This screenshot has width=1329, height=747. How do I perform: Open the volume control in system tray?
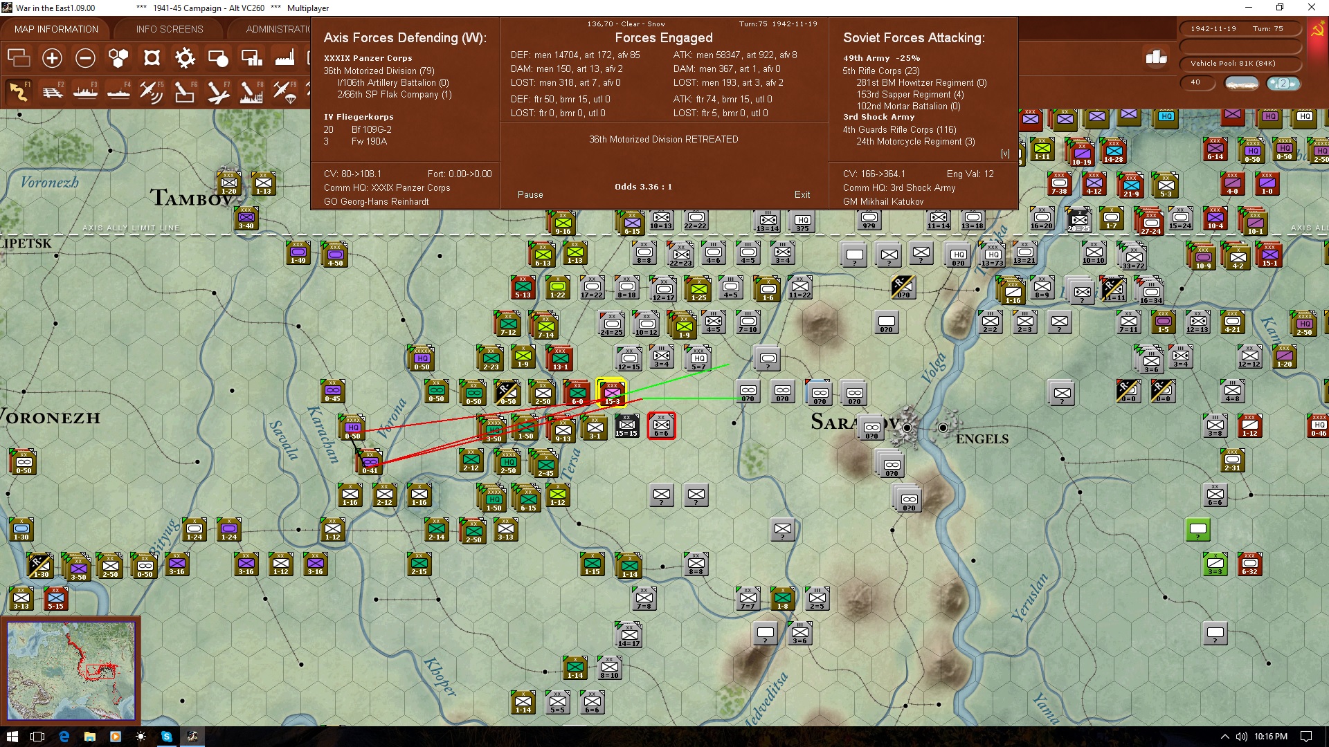(x=1241, y=737)
